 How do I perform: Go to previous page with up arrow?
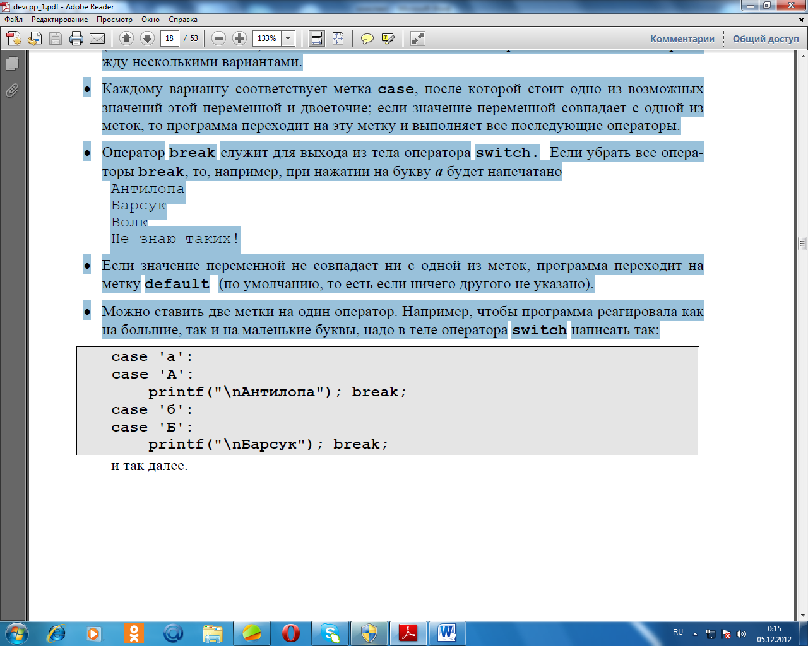point(126,38)
